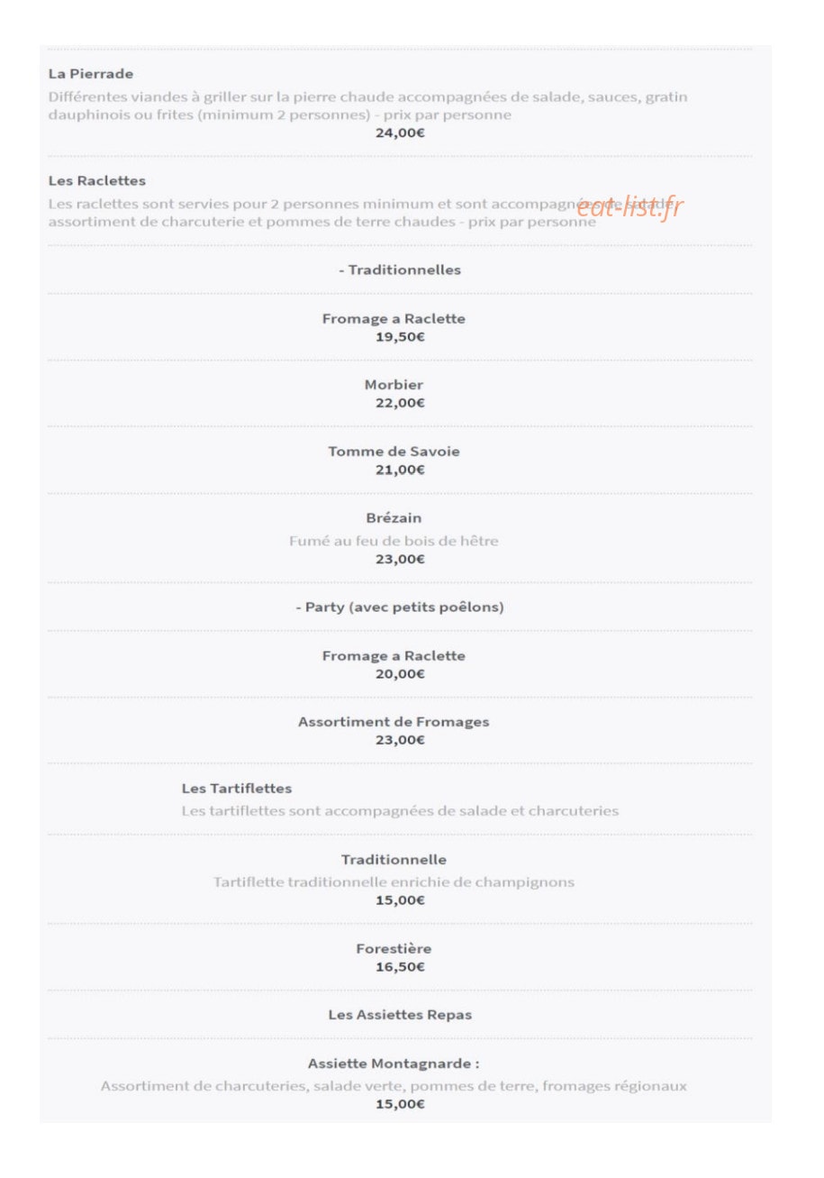Click the 16,50€ Forestière price
The image size is (824, 1178).
tap(400, 967)
